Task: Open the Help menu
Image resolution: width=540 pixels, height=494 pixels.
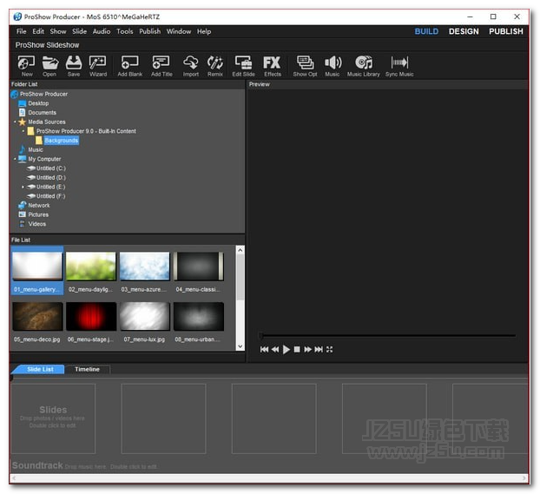Action: (204, 31)
